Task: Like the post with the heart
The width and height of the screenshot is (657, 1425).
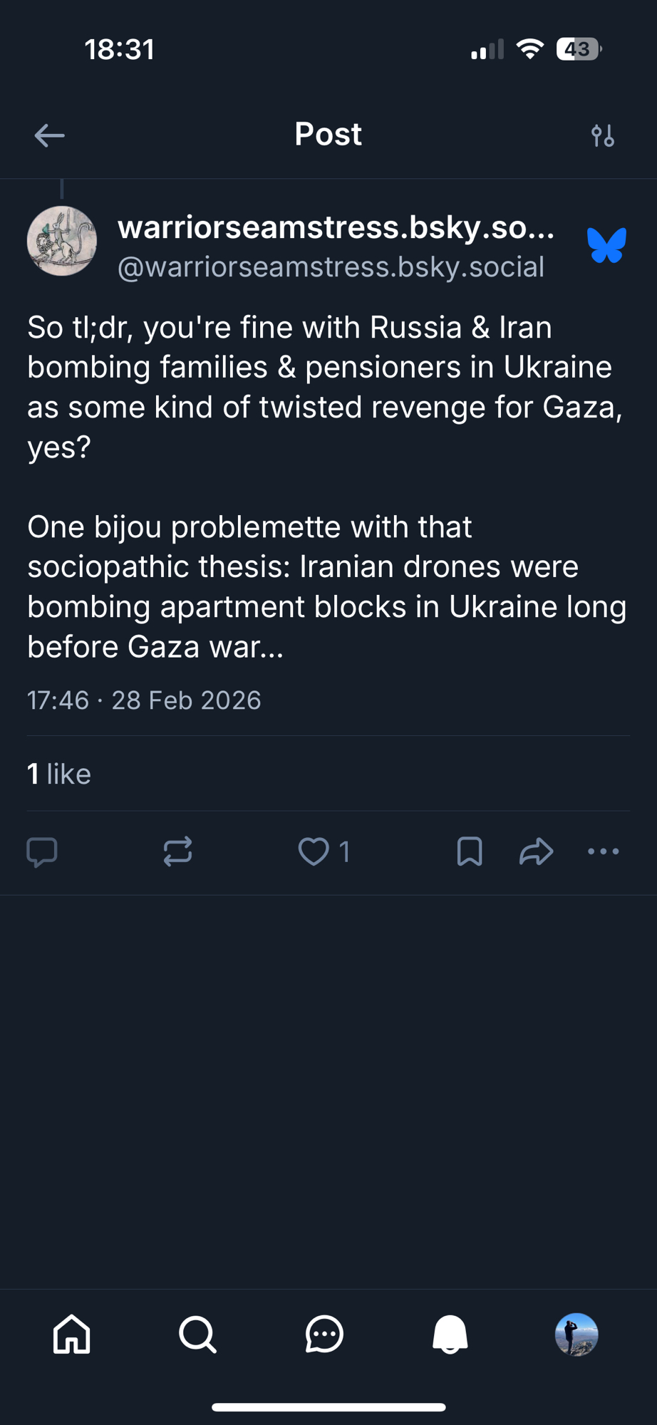Action: click(314, 851)
